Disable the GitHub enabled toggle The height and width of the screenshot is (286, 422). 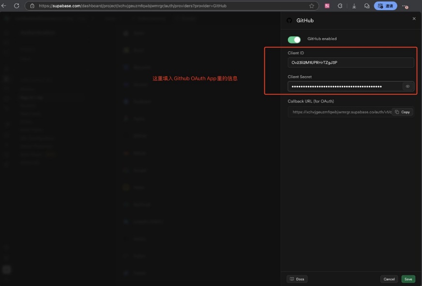[x=294, y=39]
